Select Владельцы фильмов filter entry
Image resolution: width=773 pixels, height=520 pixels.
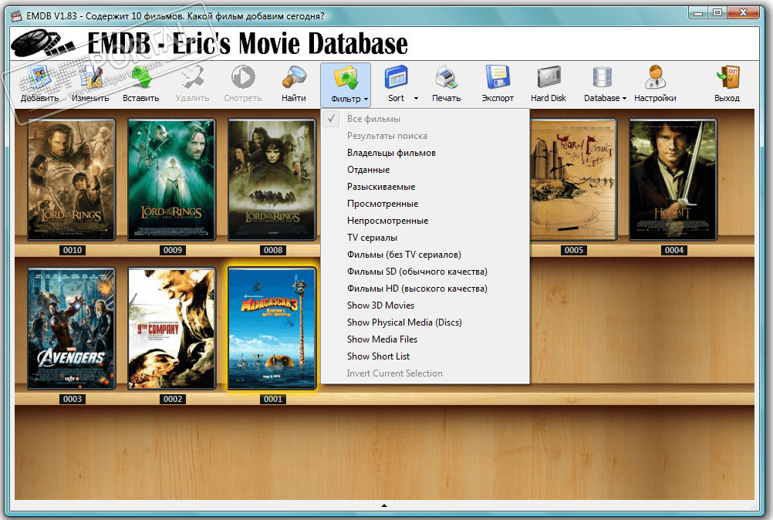[425, 153]
